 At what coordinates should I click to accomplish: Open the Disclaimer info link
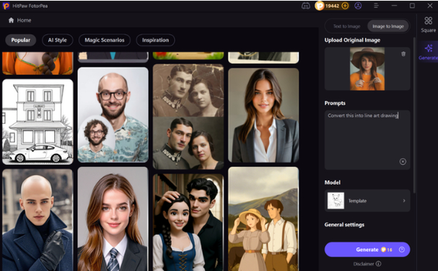367,264
